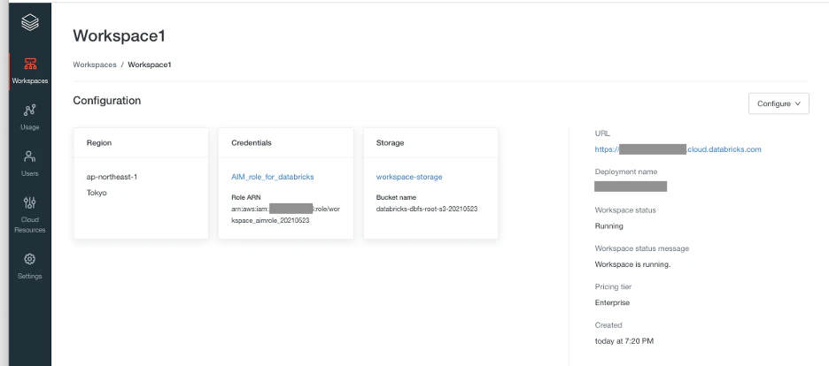Image resolution: width=829 pixels, height=366 pixels.
Task: Click the kspace_aimrole_20210523 ARN text
Action: point(270,220)
